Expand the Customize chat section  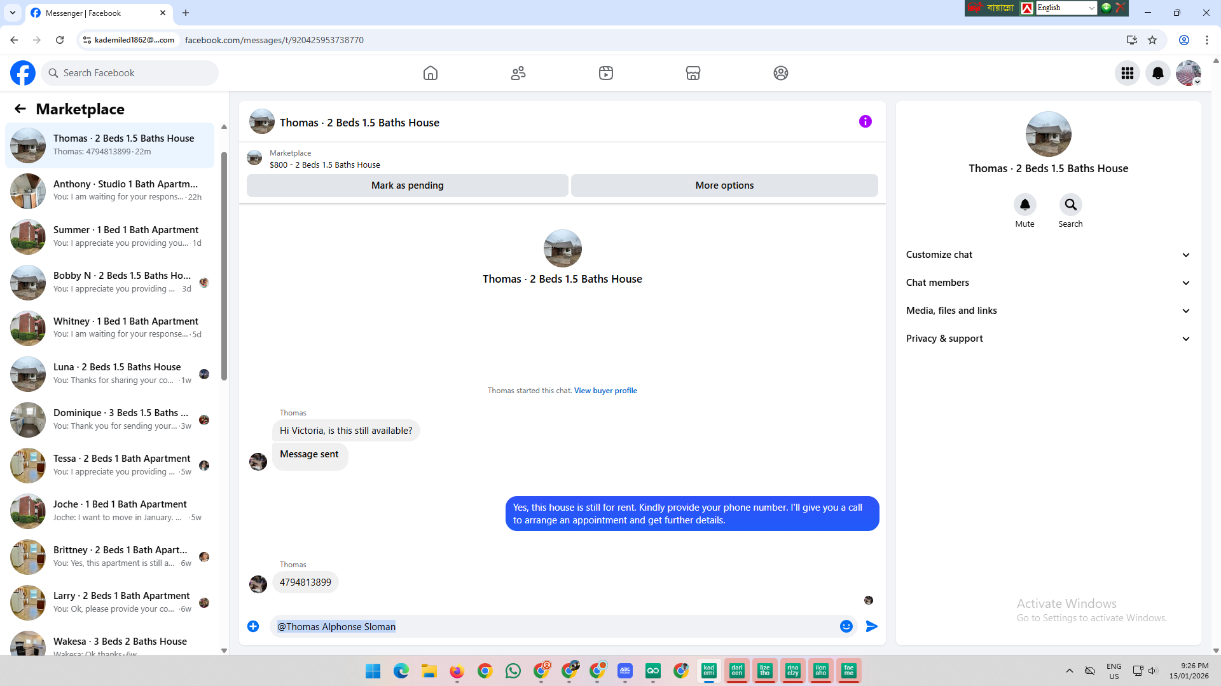click(1047, 255)
